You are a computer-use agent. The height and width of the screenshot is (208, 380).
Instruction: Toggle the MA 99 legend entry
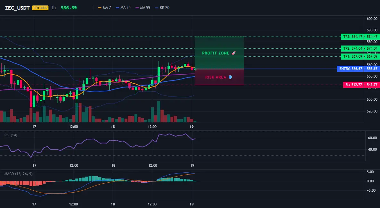point(143,8)
